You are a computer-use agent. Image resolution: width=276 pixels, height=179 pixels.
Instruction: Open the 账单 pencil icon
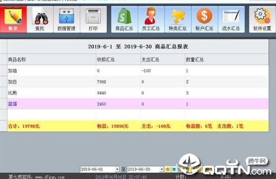pyautogui.click(x=13, y=19)
